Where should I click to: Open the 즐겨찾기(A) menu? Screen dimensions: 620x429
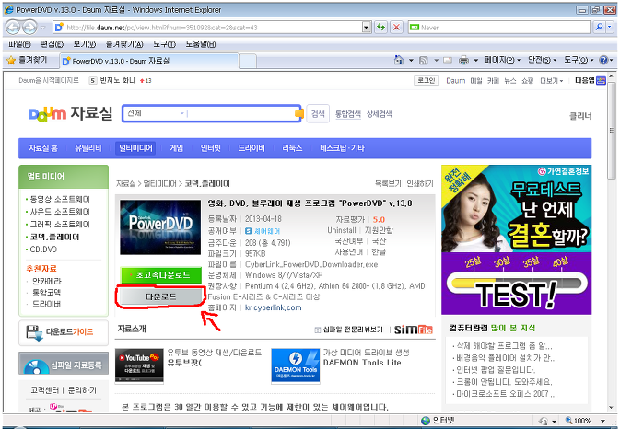coord(124,44)
